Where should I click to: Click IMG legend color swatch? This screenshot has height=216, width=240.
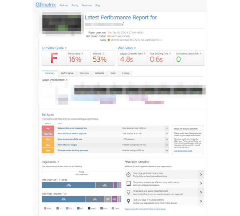(78, 208)
